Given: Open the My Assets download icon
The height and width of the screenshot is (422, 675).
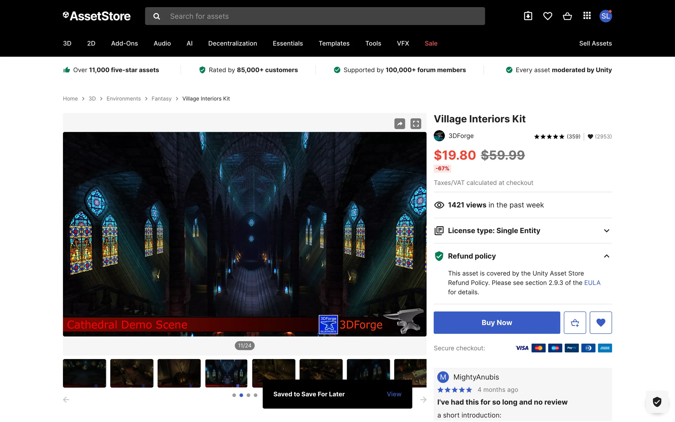Looking at the screenshot, I should click(x=528, y=16).
